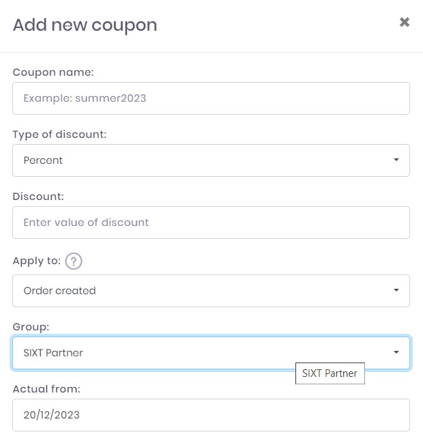This screenshot has width=423, height=441.
Task: Open the Order created dropdown
Action: click(211, 291)
